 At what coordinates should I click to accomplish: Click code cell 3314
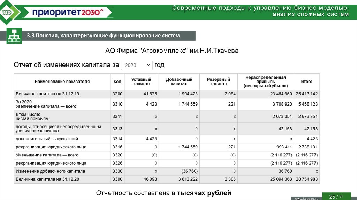pos(117,139)
